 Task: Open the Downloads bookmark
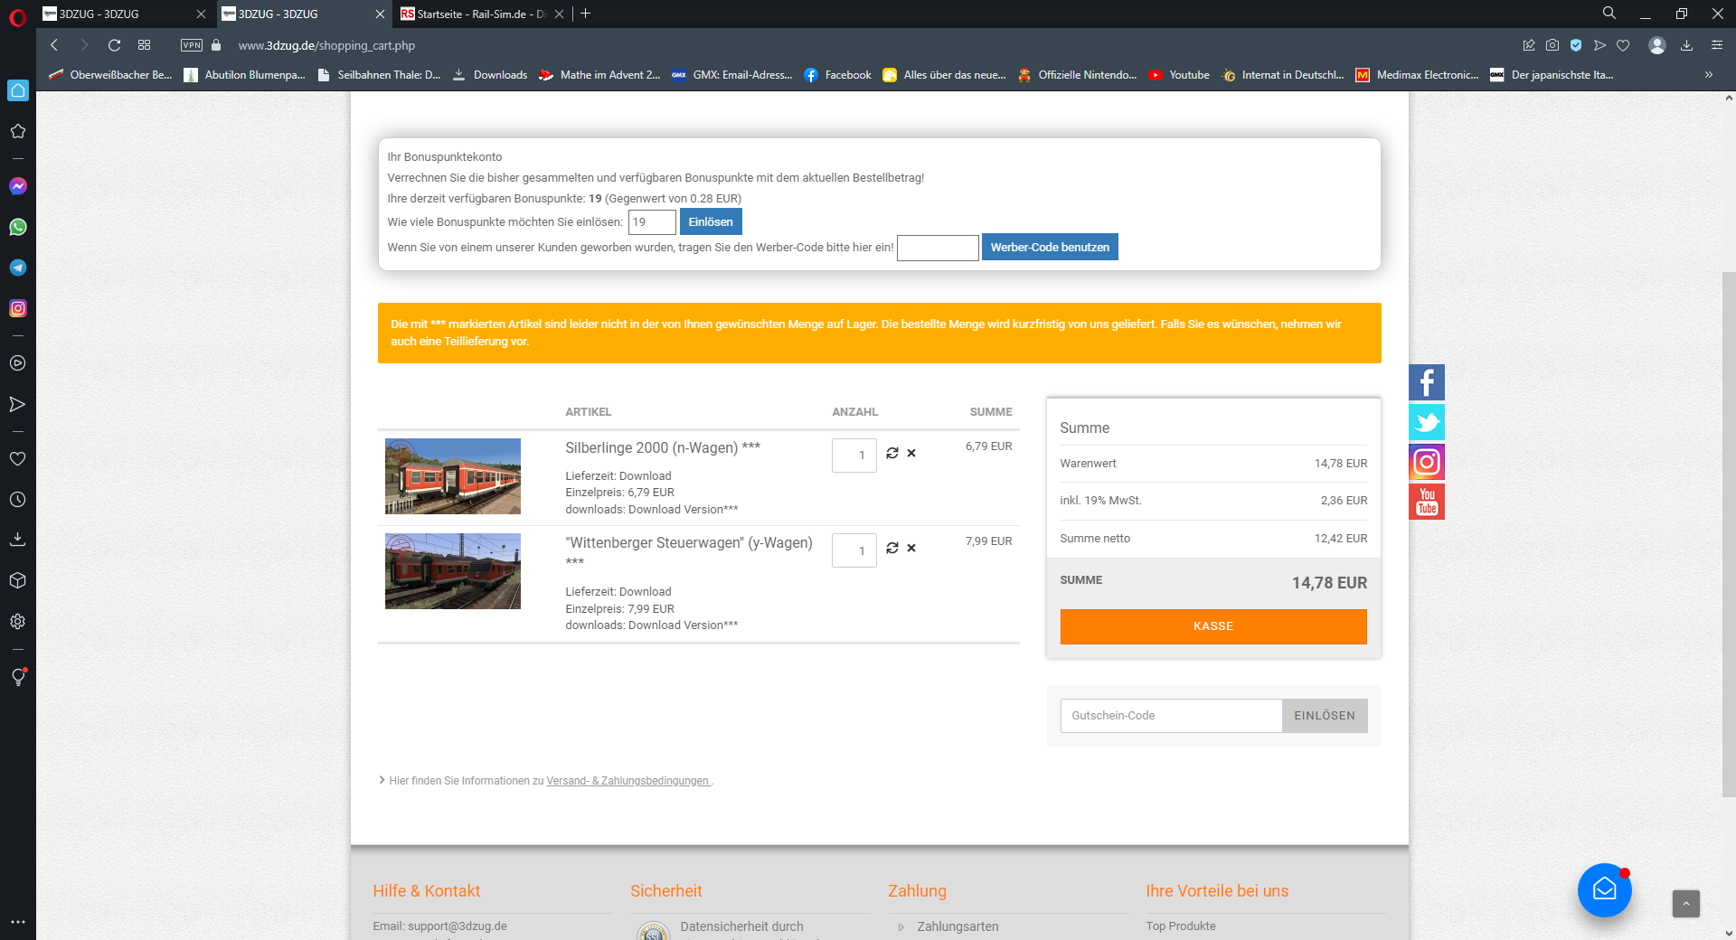490,75
